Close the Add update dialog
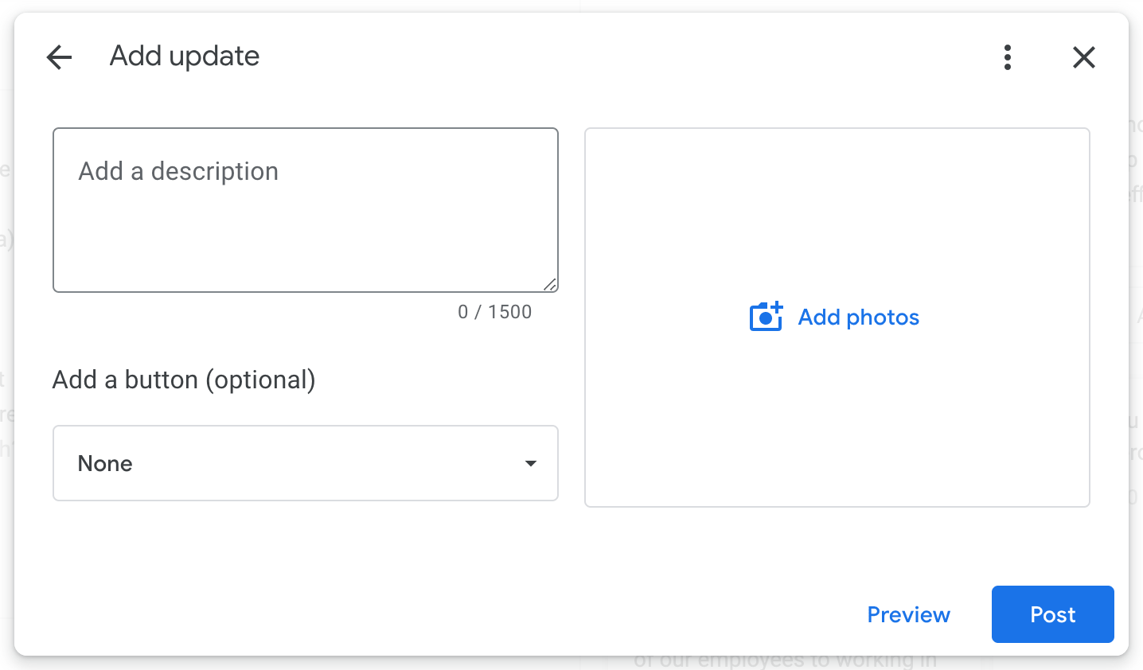1143x670 pixels. click(1083, 57)
